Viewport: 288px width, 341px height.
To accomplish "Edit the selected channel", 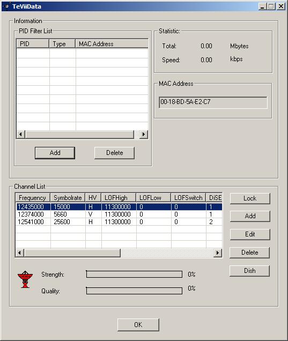I will [250, 234].
